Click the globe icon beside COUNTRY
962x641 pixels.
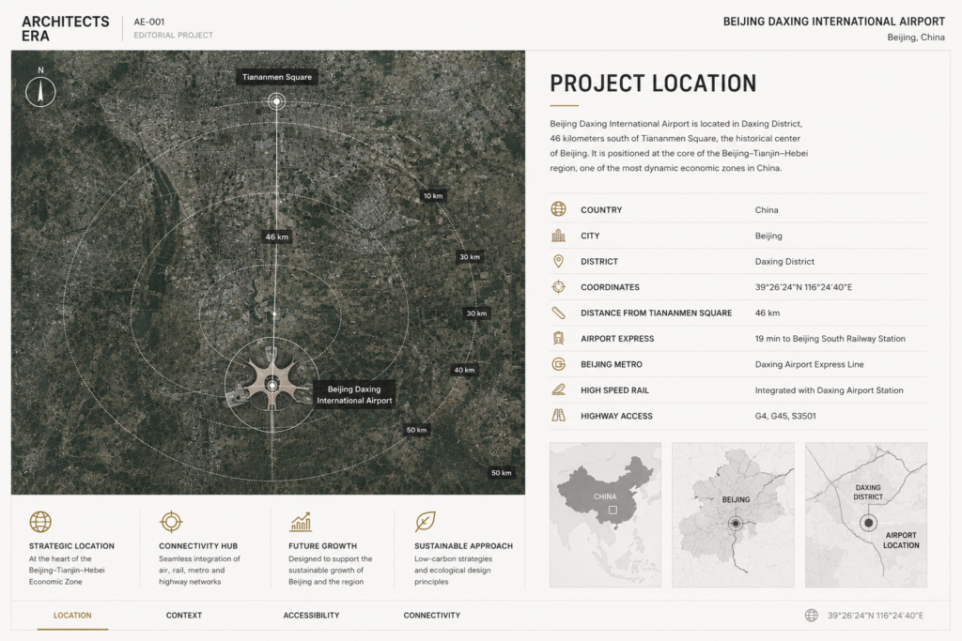point(558,209)
